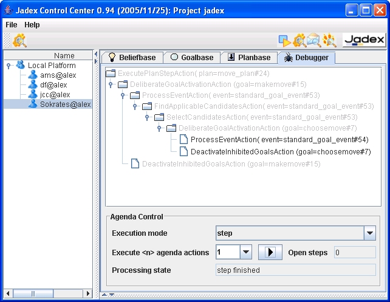390x302 pixels.
Task: Maximize the Jadex Control Center window
Action: [366, 10]
